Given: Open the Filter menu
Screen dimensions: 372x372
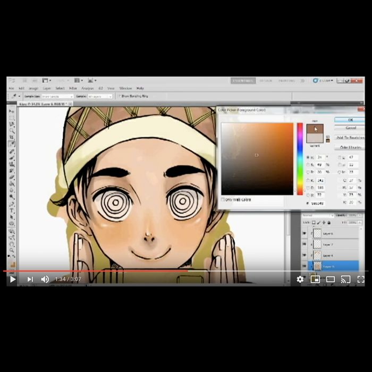Looking at the screenshot, I should point(73,88).
